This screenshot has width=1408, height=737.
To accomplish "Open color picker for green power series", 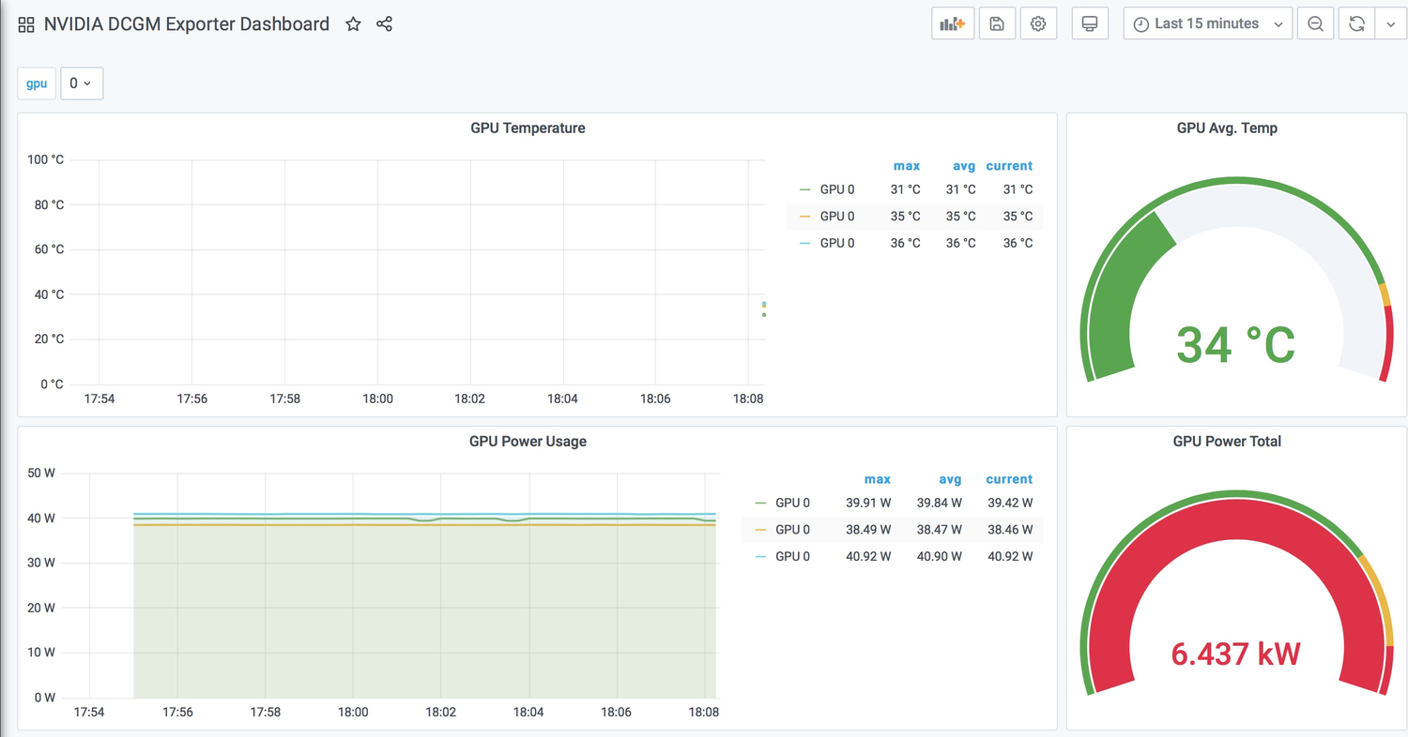I will (759, 503).
